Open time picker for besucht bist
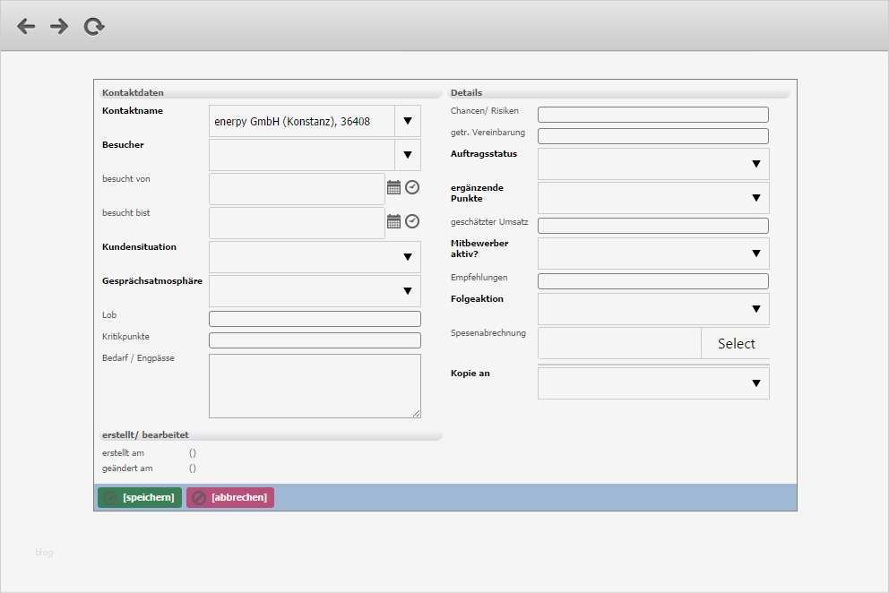The height and width of the screenshot is (593, 889). 412,221
